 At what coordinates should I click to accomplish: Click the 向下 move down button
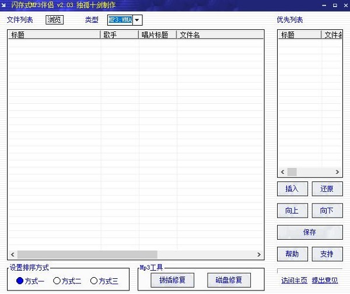327,211
